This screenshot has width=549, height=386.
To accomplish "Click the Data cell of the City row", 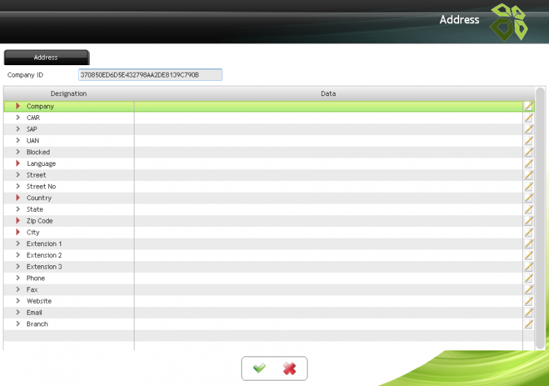I will point(329,232).
